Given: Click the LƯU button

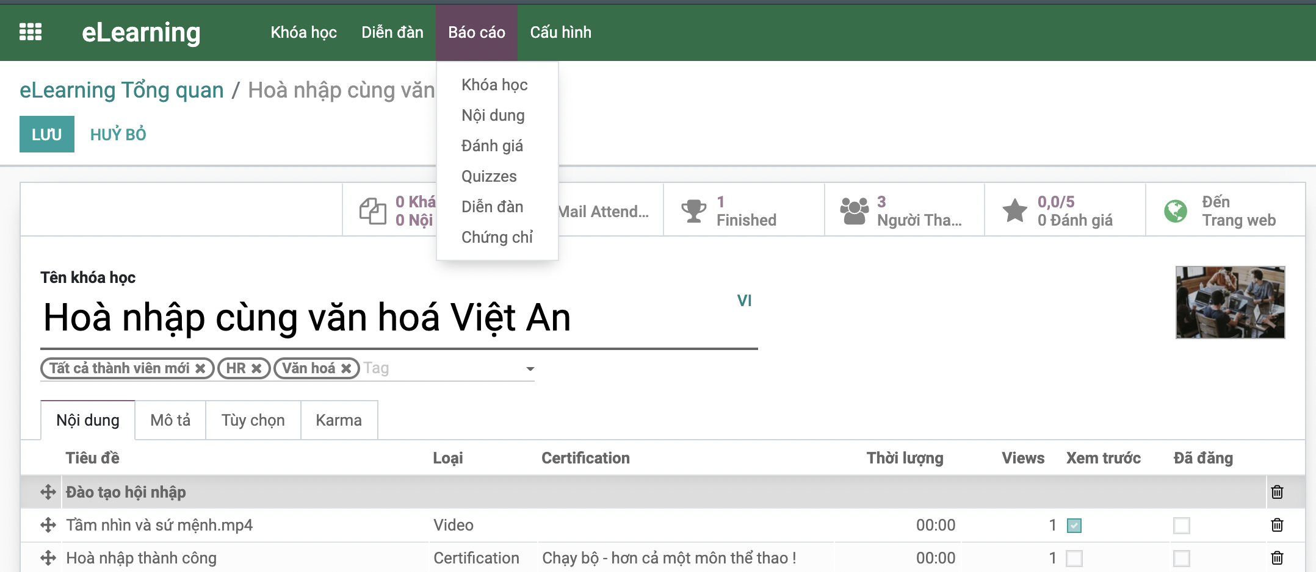Looking at the screenshot, I should click(x=46, y=134).
